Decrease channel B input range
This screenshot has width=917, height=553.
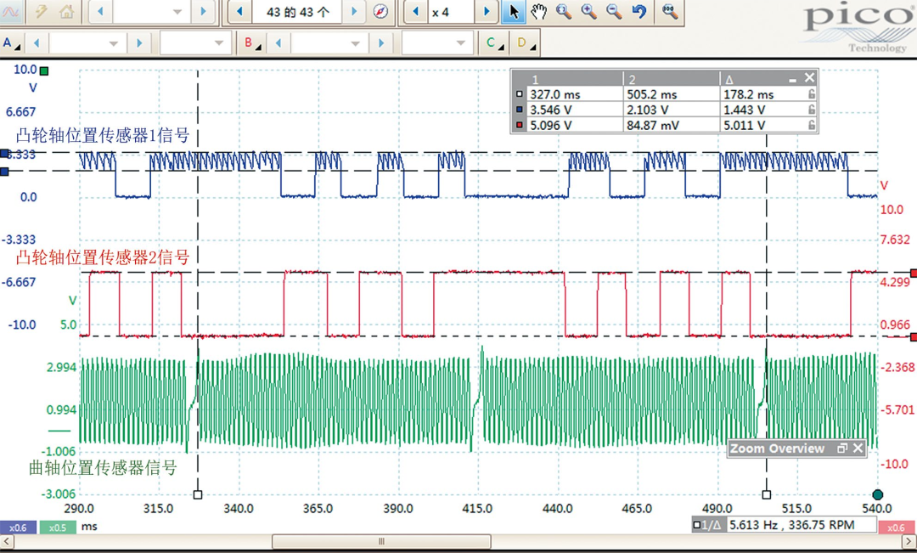[278, 43]
